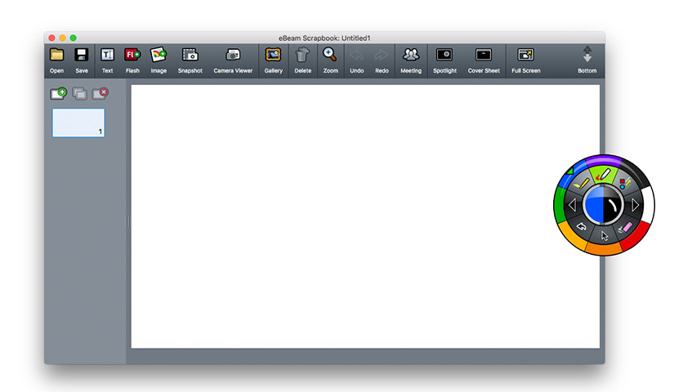
Task: Select the eraser on the tool wheel
Action: pos(625,228)
